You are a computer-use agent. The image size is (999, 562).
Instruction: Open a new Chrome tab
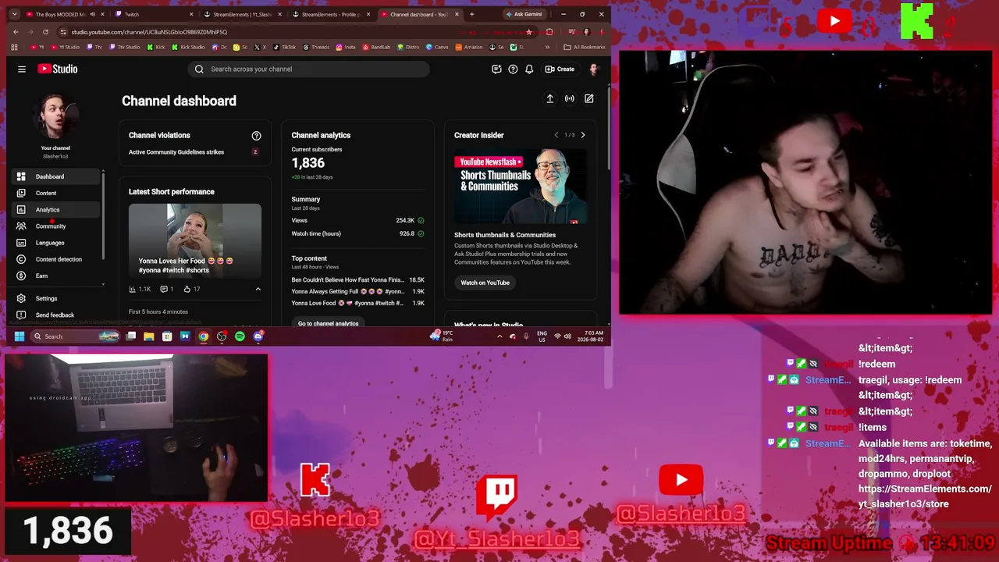[471, 14]
